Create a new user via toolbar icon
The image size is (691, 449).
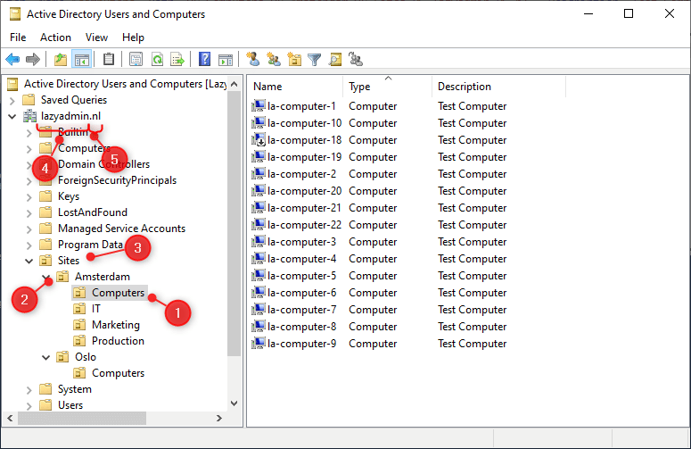252,59
